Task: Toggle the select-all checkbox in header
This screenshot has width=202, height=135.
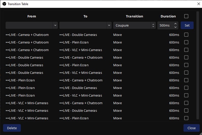Action: pos(186,16)
